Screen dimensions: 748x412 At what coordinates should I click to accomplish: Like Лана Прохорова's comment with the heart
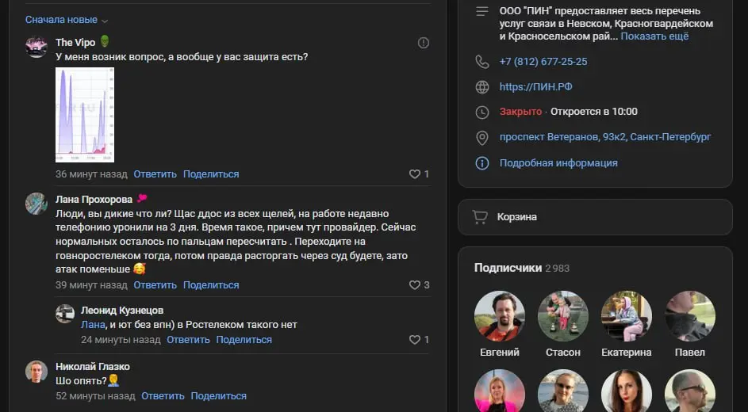[x=415, y=285]
